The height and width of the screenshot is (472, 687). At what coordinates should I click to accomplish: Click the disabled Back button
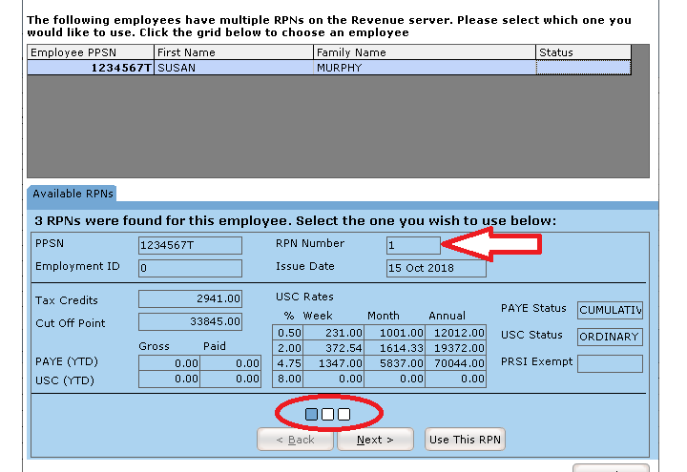[x=295, y=440]
